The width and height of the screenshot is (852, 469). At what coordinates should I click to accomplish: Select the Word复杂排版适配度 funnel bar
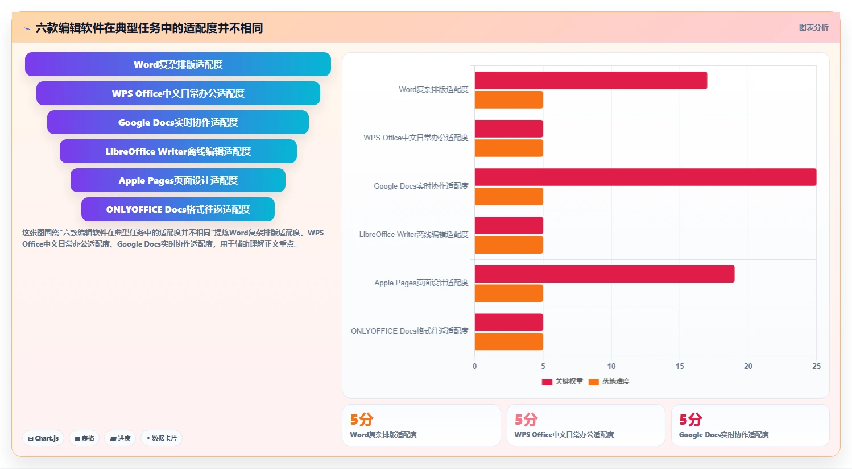pos(178,64)
